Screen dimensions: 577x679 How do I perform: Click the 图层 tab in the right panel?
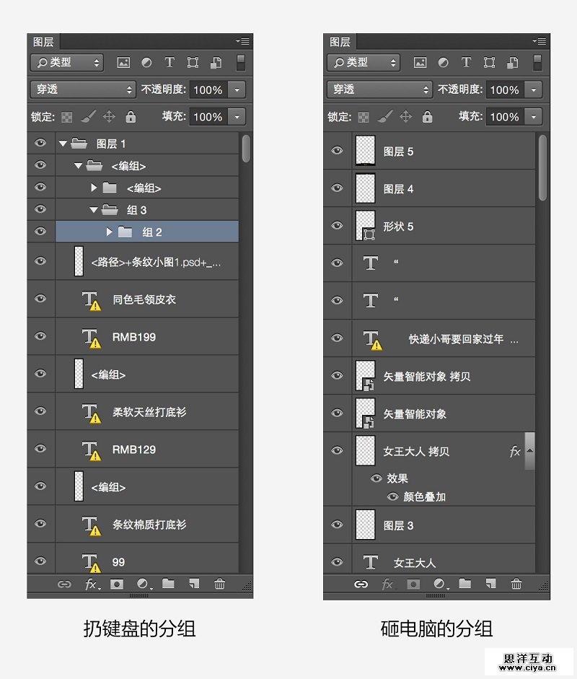click(340, 42)
